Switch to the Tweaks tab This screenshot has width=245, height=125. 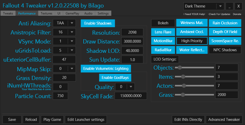[x=8, y=13]
